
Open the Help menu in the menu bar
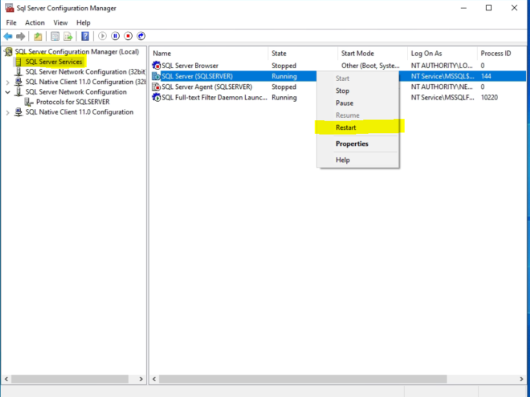[x=83, y=23]
